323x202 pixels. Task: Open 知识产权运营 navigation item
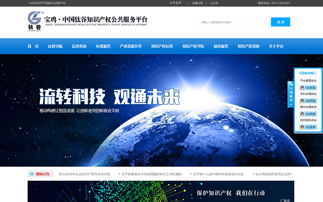coord(162,46)
